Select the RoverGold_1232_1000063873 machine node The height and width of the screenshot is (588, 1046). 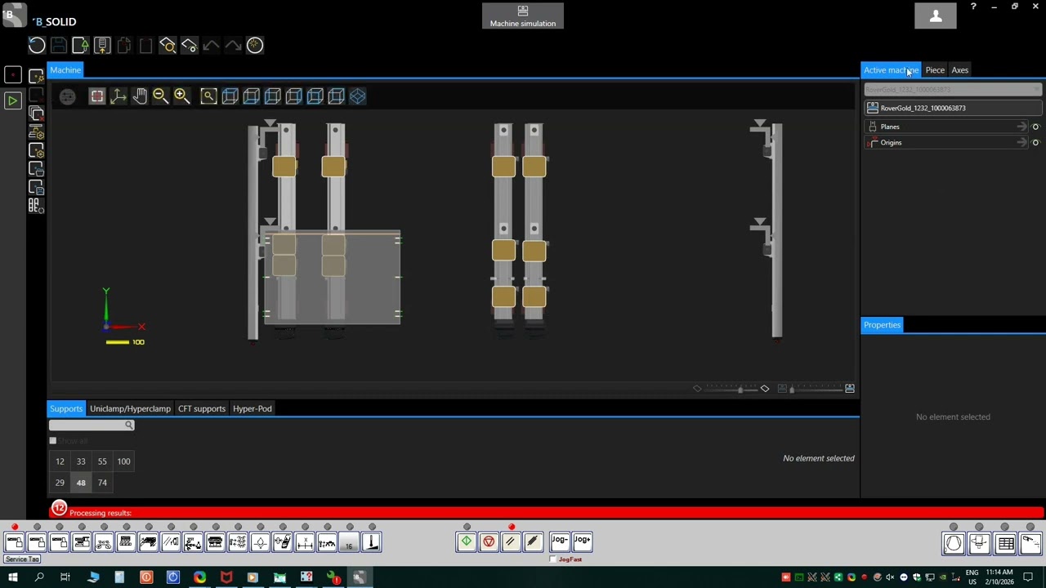click(953, 108)
